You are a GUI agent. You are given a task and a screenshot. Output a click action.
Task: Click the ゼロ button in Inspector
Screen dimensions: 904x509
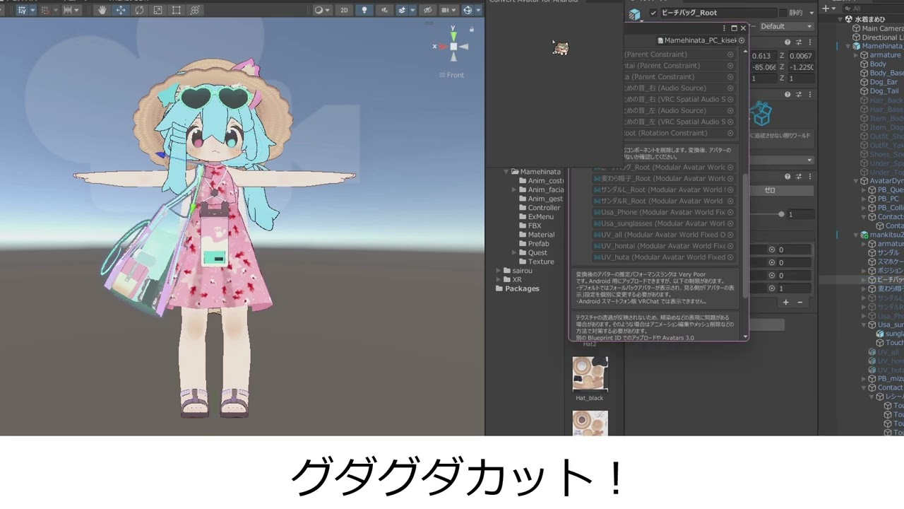click(x=771, y=190)
